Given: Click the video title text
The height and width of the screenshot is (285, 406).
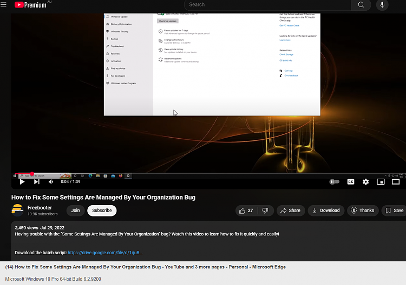Looking at the screenshot, I should click(x=103, y=198).
